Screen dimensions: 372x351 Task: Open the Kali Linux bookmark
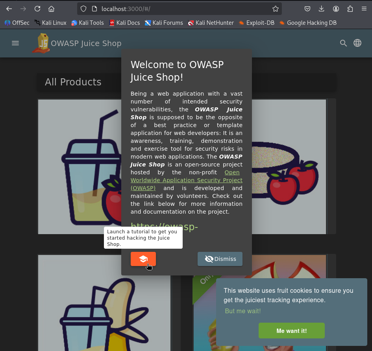click(x=50, y=23)
